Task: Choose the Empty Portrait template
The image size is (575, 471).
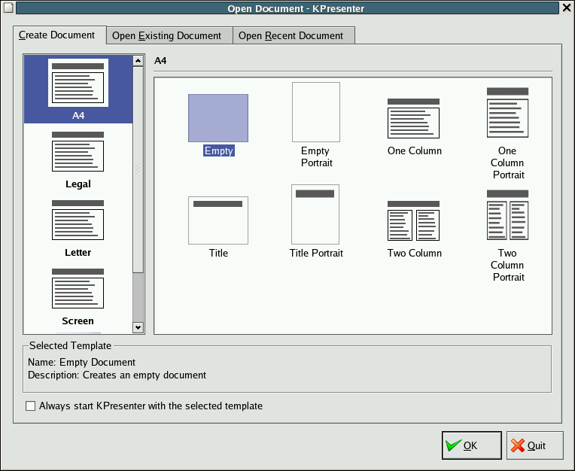Action: pyautogui.click(x=316, y=112)
